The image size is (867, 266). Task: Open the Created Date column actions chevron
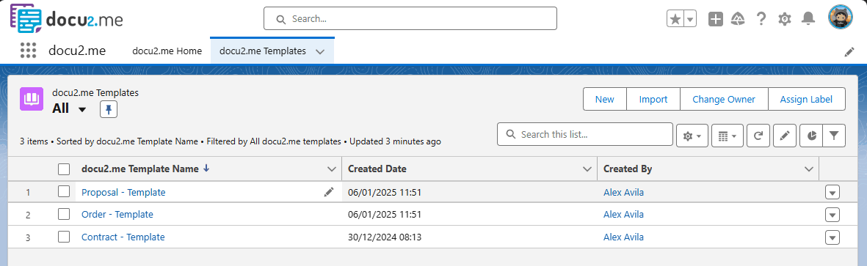587,169
